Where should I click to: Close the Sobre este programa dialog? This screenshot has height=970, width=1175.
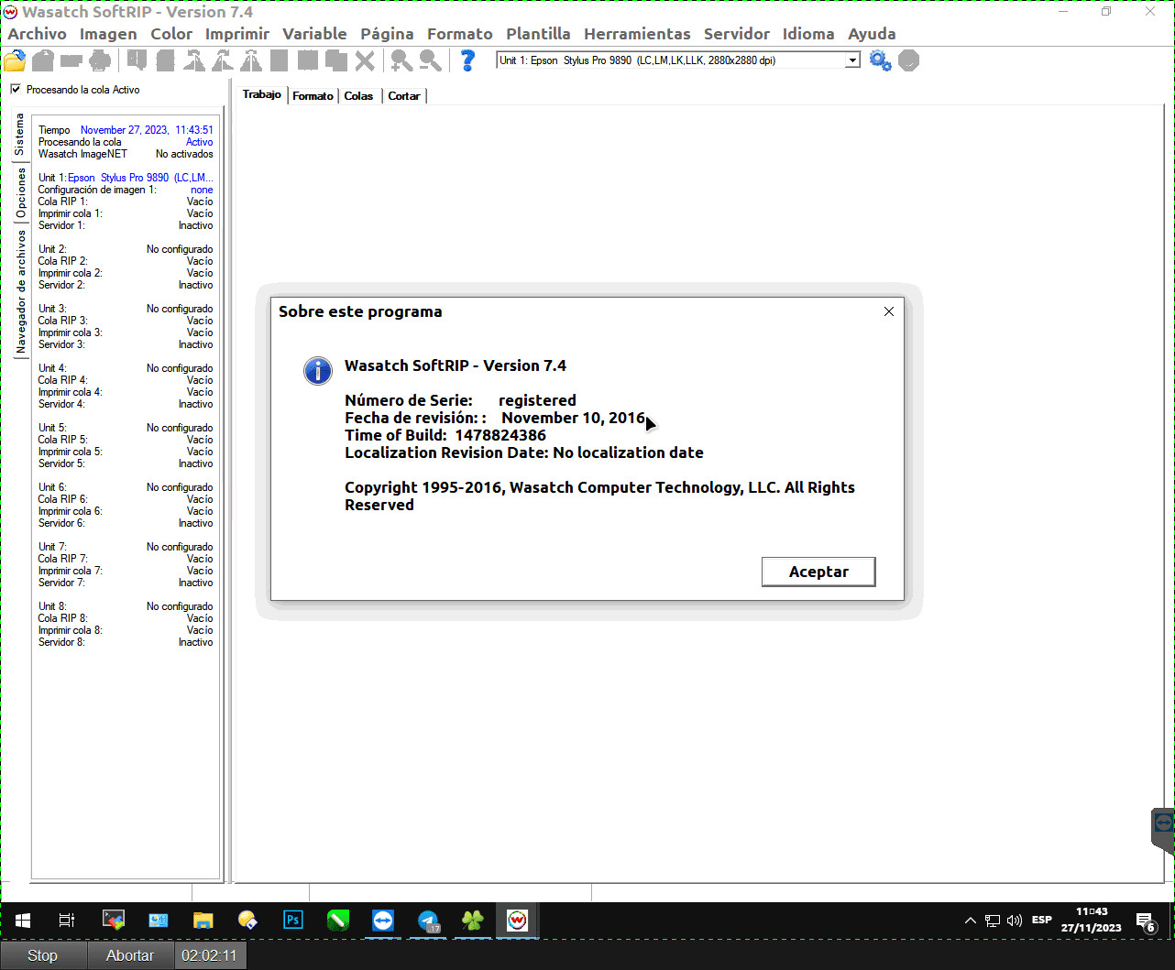888,311
